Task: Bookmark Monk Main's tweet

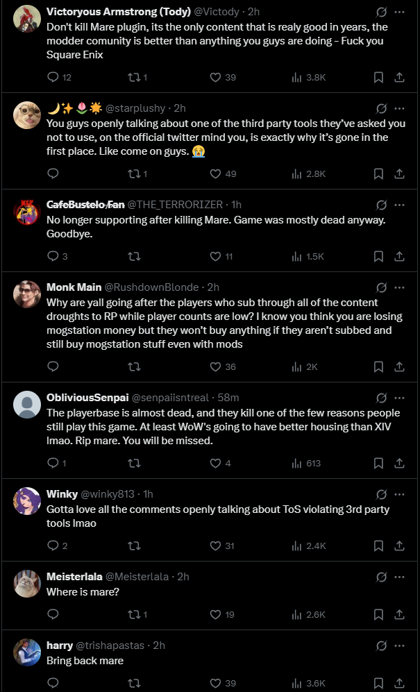Action: (x=378, y=366)
